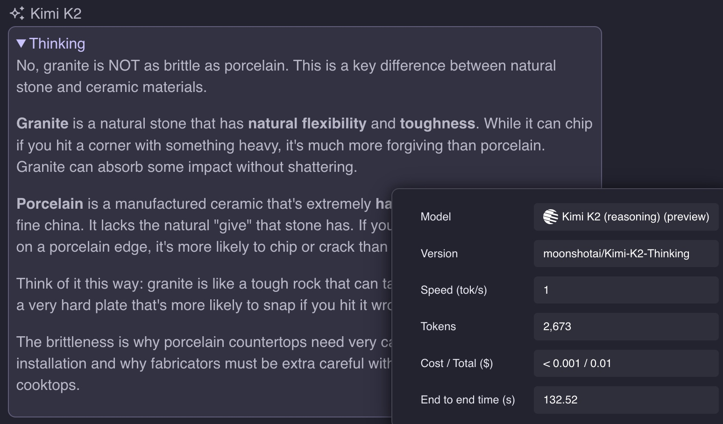Click the Moonshot logo in the Model field
The height and width of the screenshot is (424, 723).
coord(551,217)
